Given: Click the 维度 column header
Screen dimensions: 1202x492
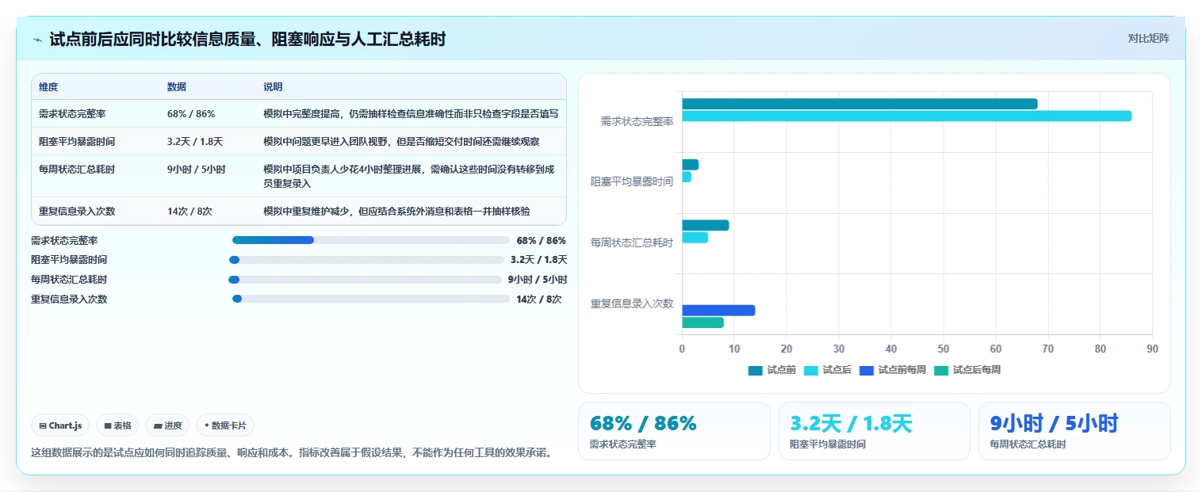Looking at the screenshot, I should coord(48,87).
